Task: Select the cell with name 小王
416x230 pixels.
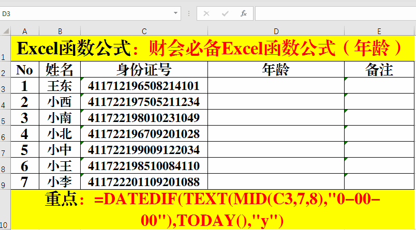Action: [60, 165]
